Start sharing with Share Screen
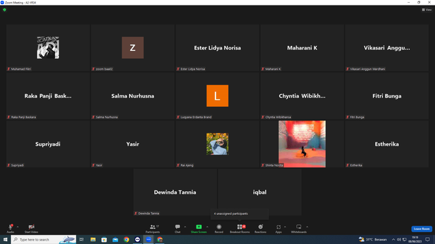 pos(198,228)
